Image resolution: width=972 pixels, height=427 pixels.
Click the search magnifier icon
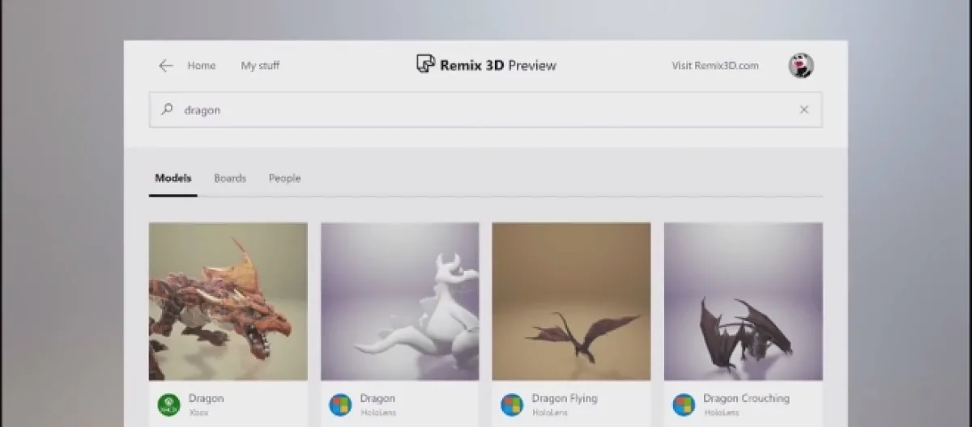pyautogui.click(x=168, y=109)
